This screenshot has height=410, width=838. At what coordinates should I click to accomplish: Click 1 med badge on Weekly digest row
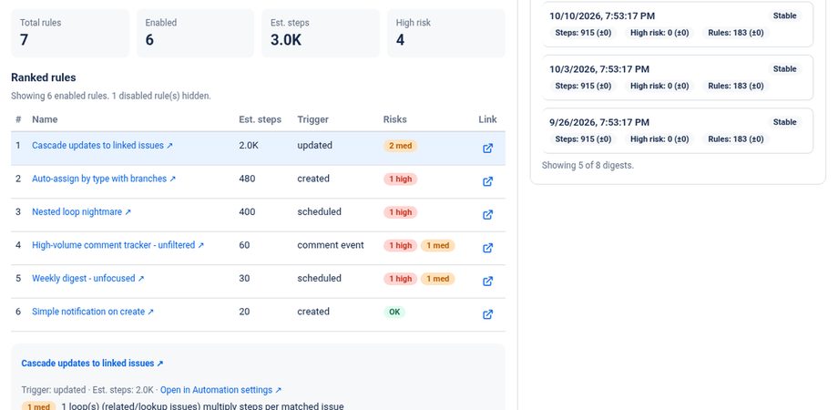pos(437,279)
